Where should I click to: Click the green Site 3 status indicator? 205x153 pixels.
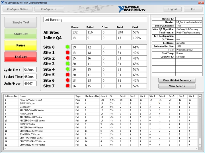pos(67,64)
